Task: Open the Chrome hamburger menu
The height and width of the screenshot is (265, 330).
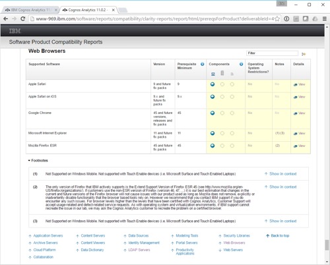Action: (x=325, y=19)
